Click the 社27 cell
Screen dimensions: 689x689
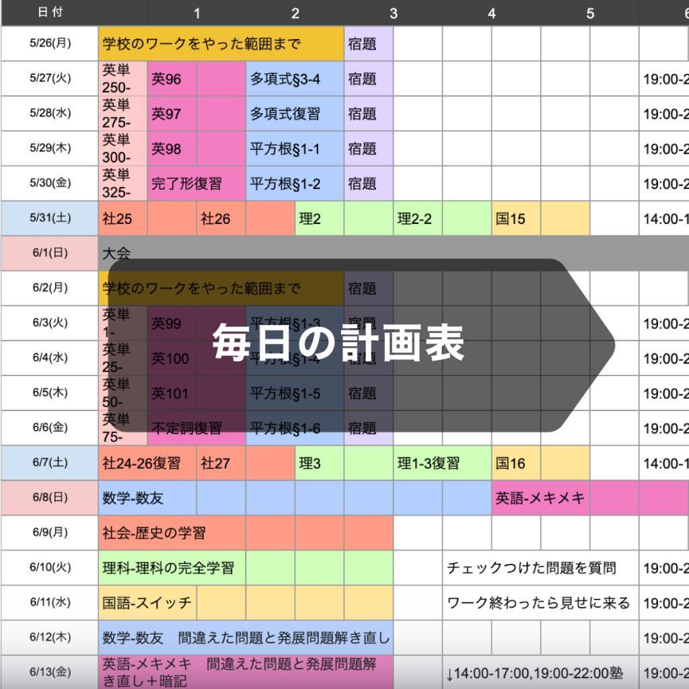click(221, 463)
